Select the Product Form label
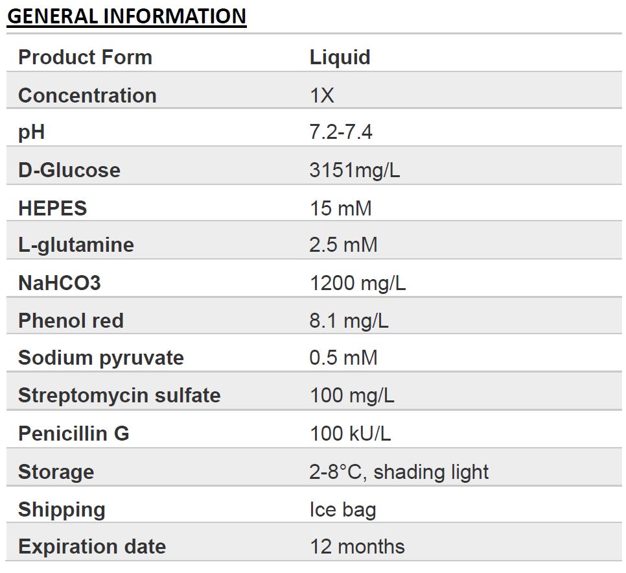The height and width of the screenshot is (573, 626). click(x=85, y=57)
